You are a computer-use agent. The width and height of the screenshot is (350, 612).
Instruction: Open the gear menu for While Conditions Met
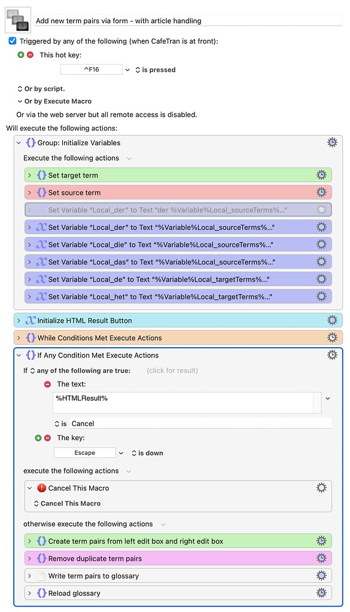click(332, 338)
